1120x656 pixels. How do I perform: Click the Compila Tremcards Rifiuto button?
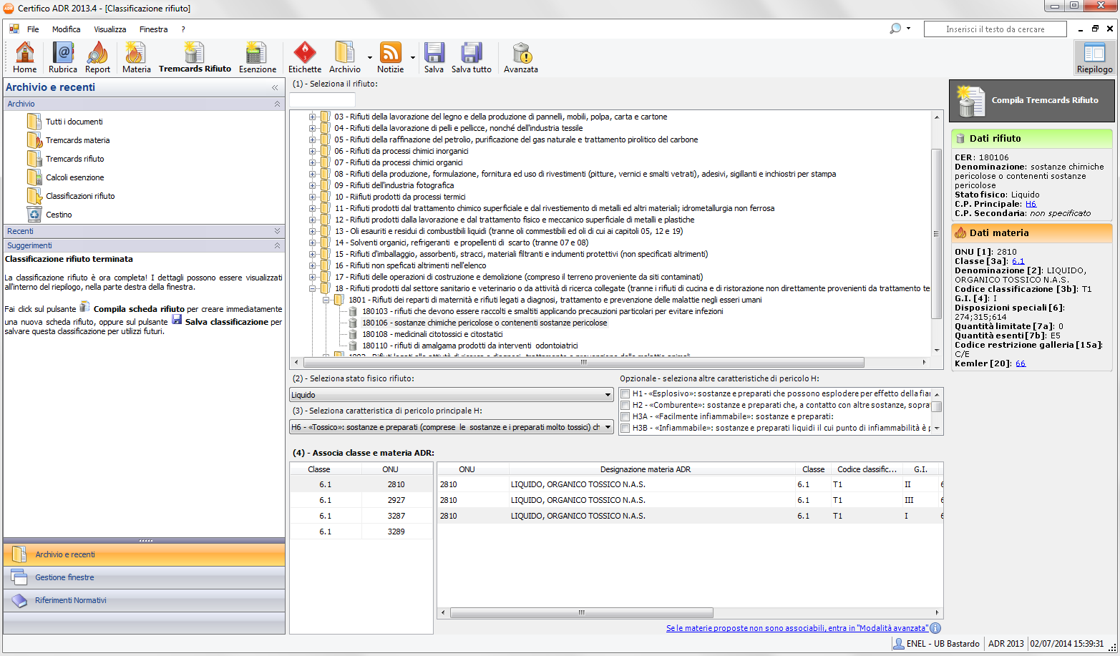[1031, 101]
